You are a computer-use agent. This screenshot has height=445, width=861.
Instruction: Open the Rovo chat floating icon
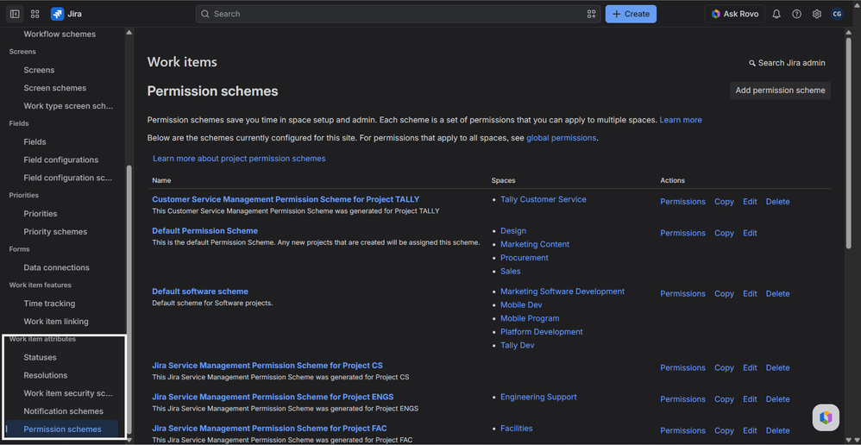tap(826, 417)
